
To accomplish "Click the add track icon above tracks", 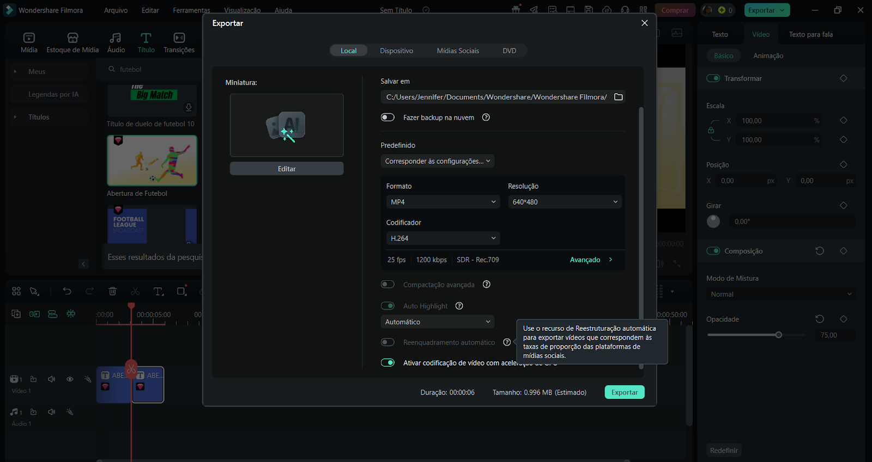I will (16, 314).
